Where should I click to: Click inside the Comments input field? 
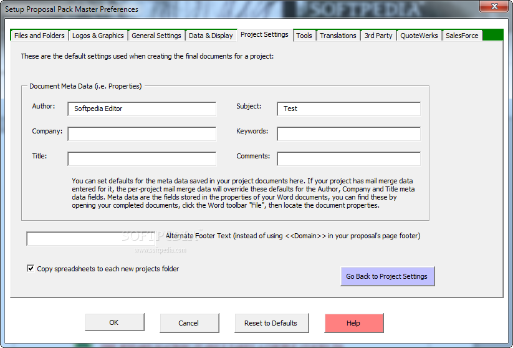click(349, 158)
